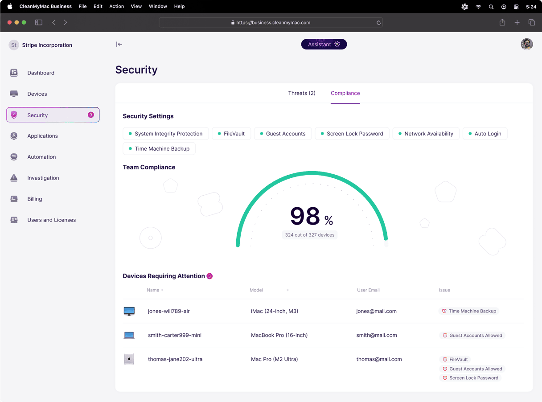Go back with the browser back arrow
The height and width of the screenshot is (402, 542).
pyautogui.click(x=54, y=22)
